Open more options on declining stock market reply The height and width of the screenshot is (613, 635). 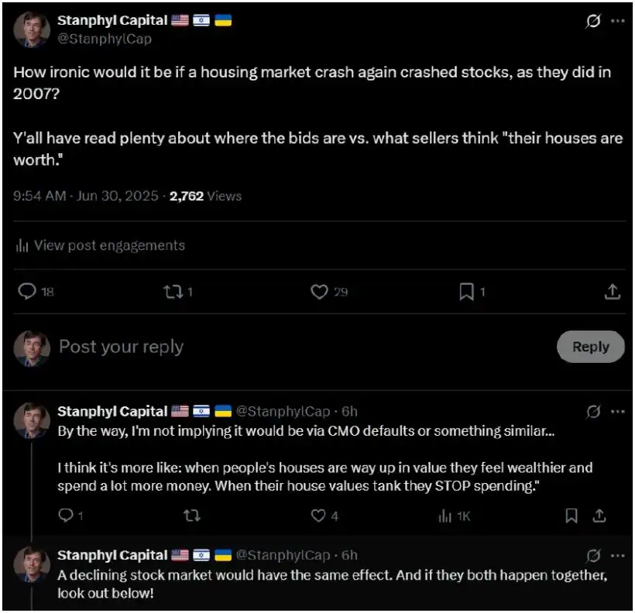(x=617, y=555)
